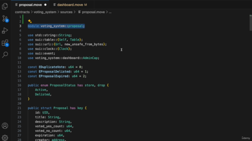Click 'use sui::event;' line
Screen dimensions: 252x141
(41, 53)
